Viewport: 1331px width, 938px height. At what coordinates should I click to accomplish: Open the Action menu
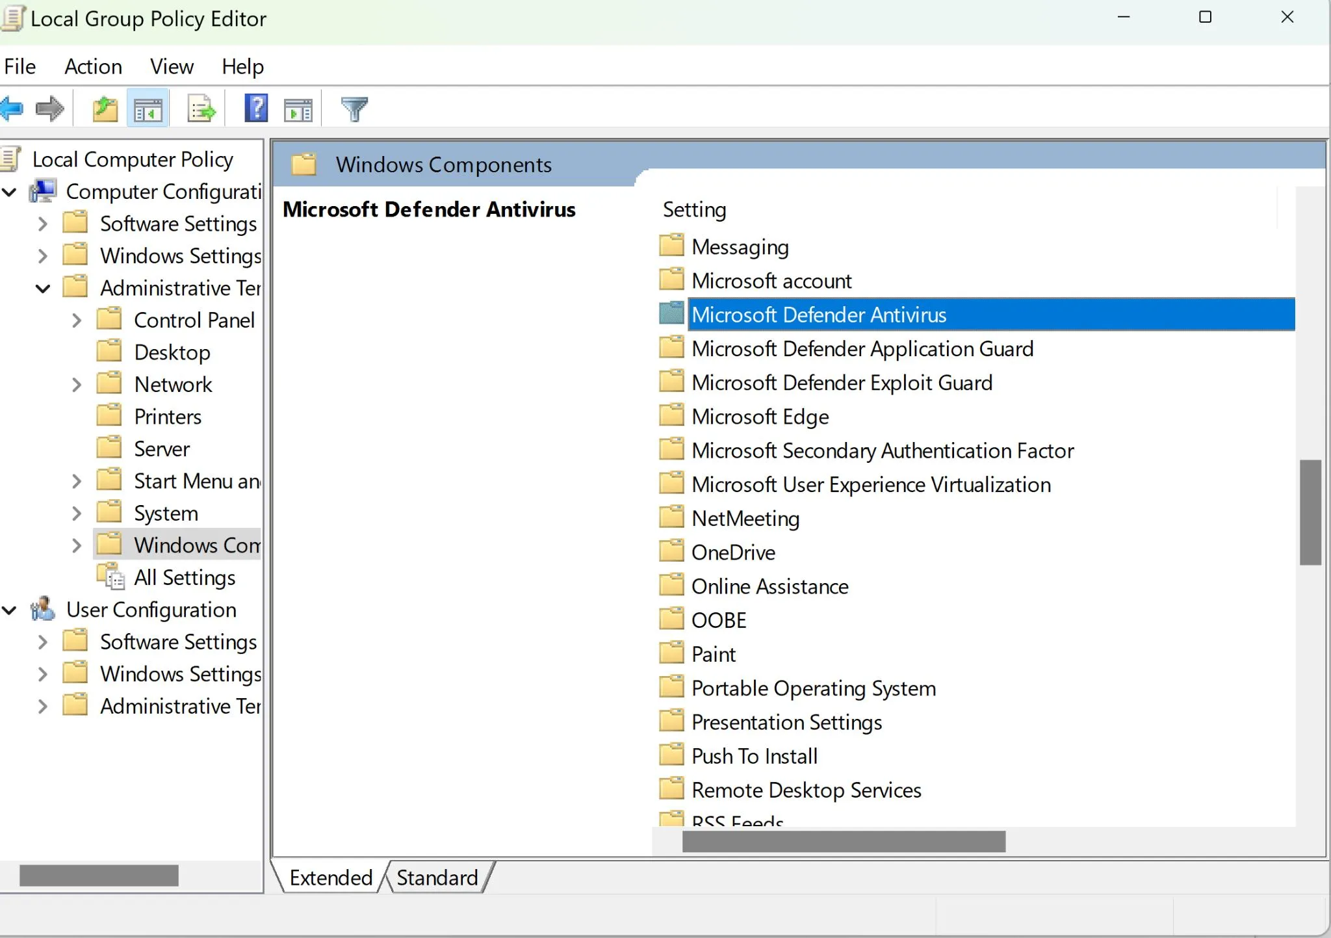92,66
